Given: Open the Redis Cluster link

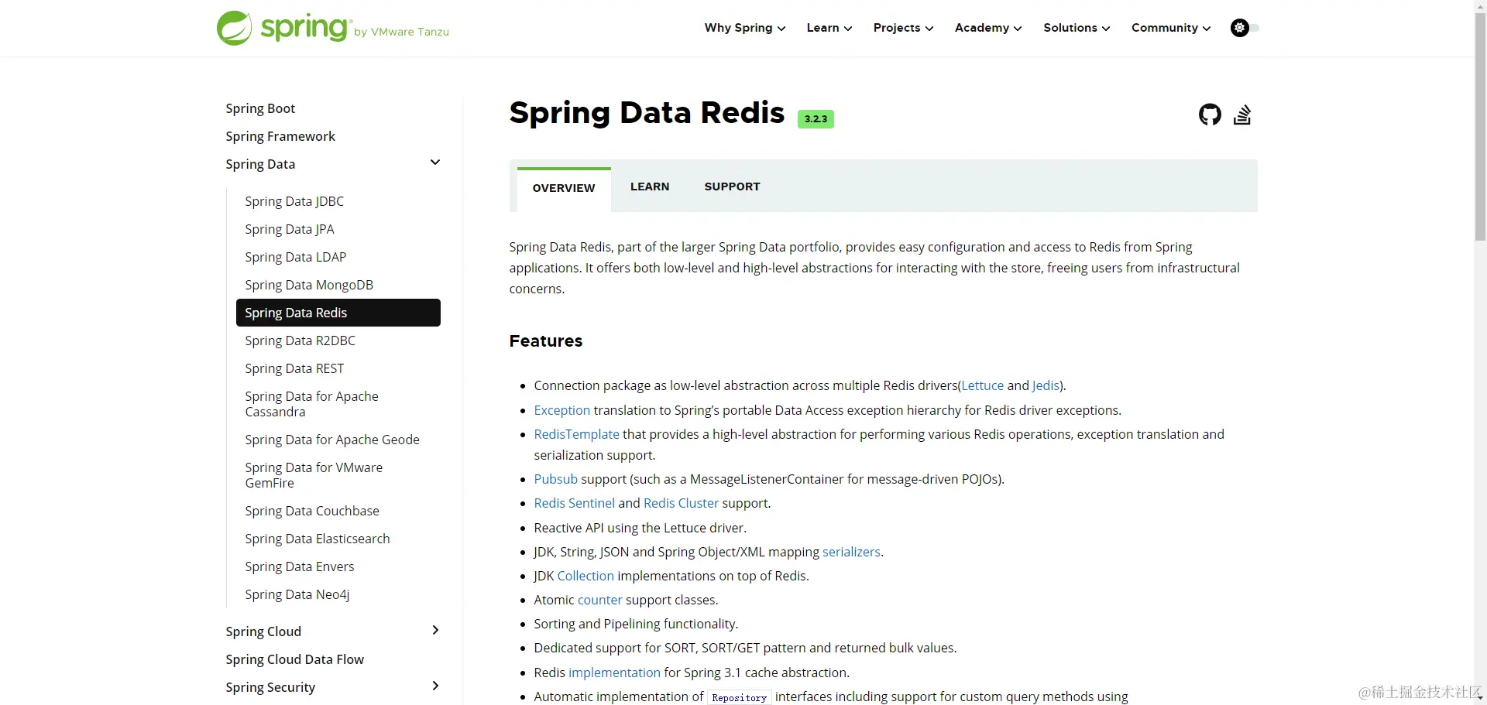Looking at the screenshot, I should click(x=681, y=503).
